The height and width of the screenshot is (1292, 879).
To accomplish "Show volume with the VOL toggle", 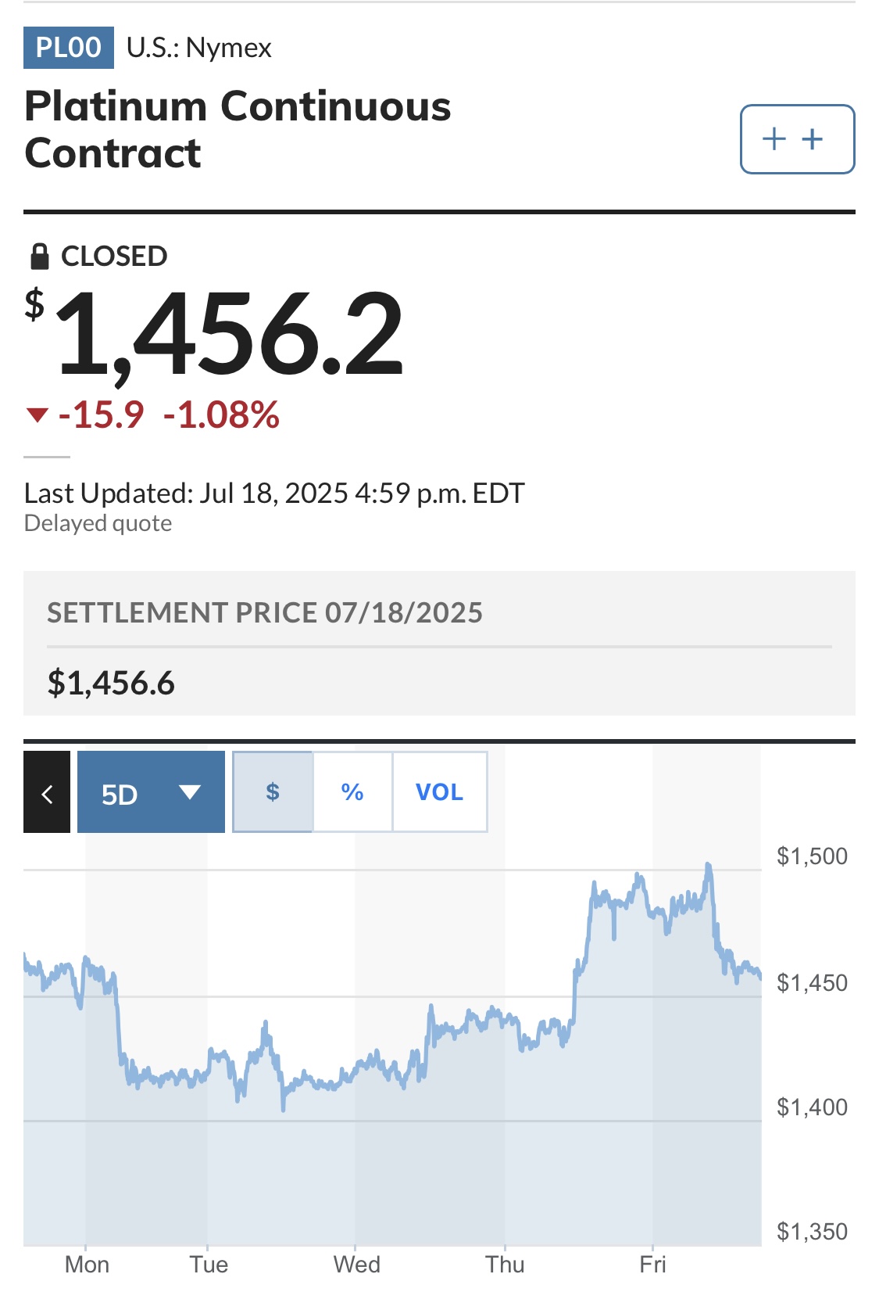I will (x=439, y=791).
